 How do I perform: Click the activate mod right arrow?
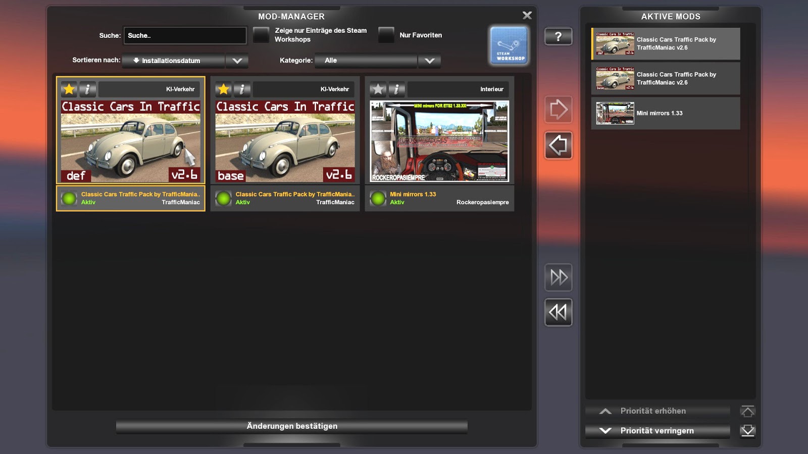tap(558, 109)
